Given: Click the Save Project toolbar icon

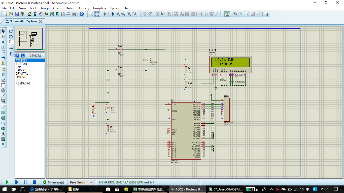Looking at the screenshot, I should (17, 14).
